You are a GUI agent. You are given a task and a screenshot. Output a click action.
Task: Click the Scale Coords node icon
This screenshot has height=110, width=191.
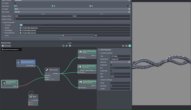coord(47,70)
